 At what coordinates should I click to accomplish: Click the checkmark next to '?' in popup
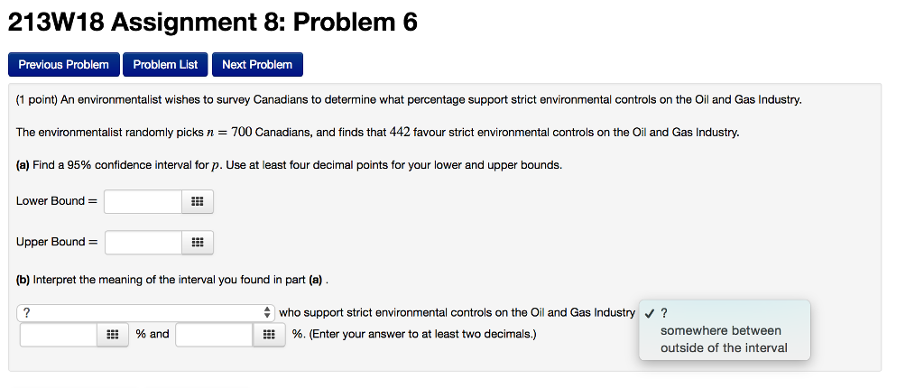650,313
